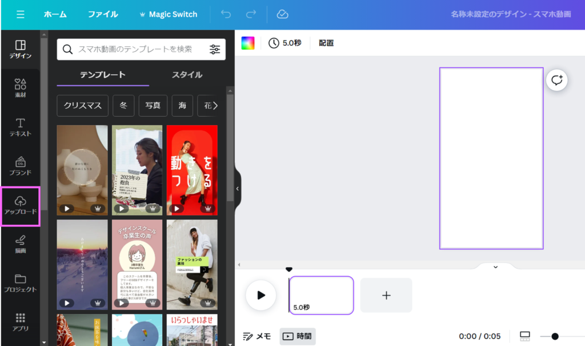Toggle the メモ notes panel
585x346 pixels.
pos(257,336)
